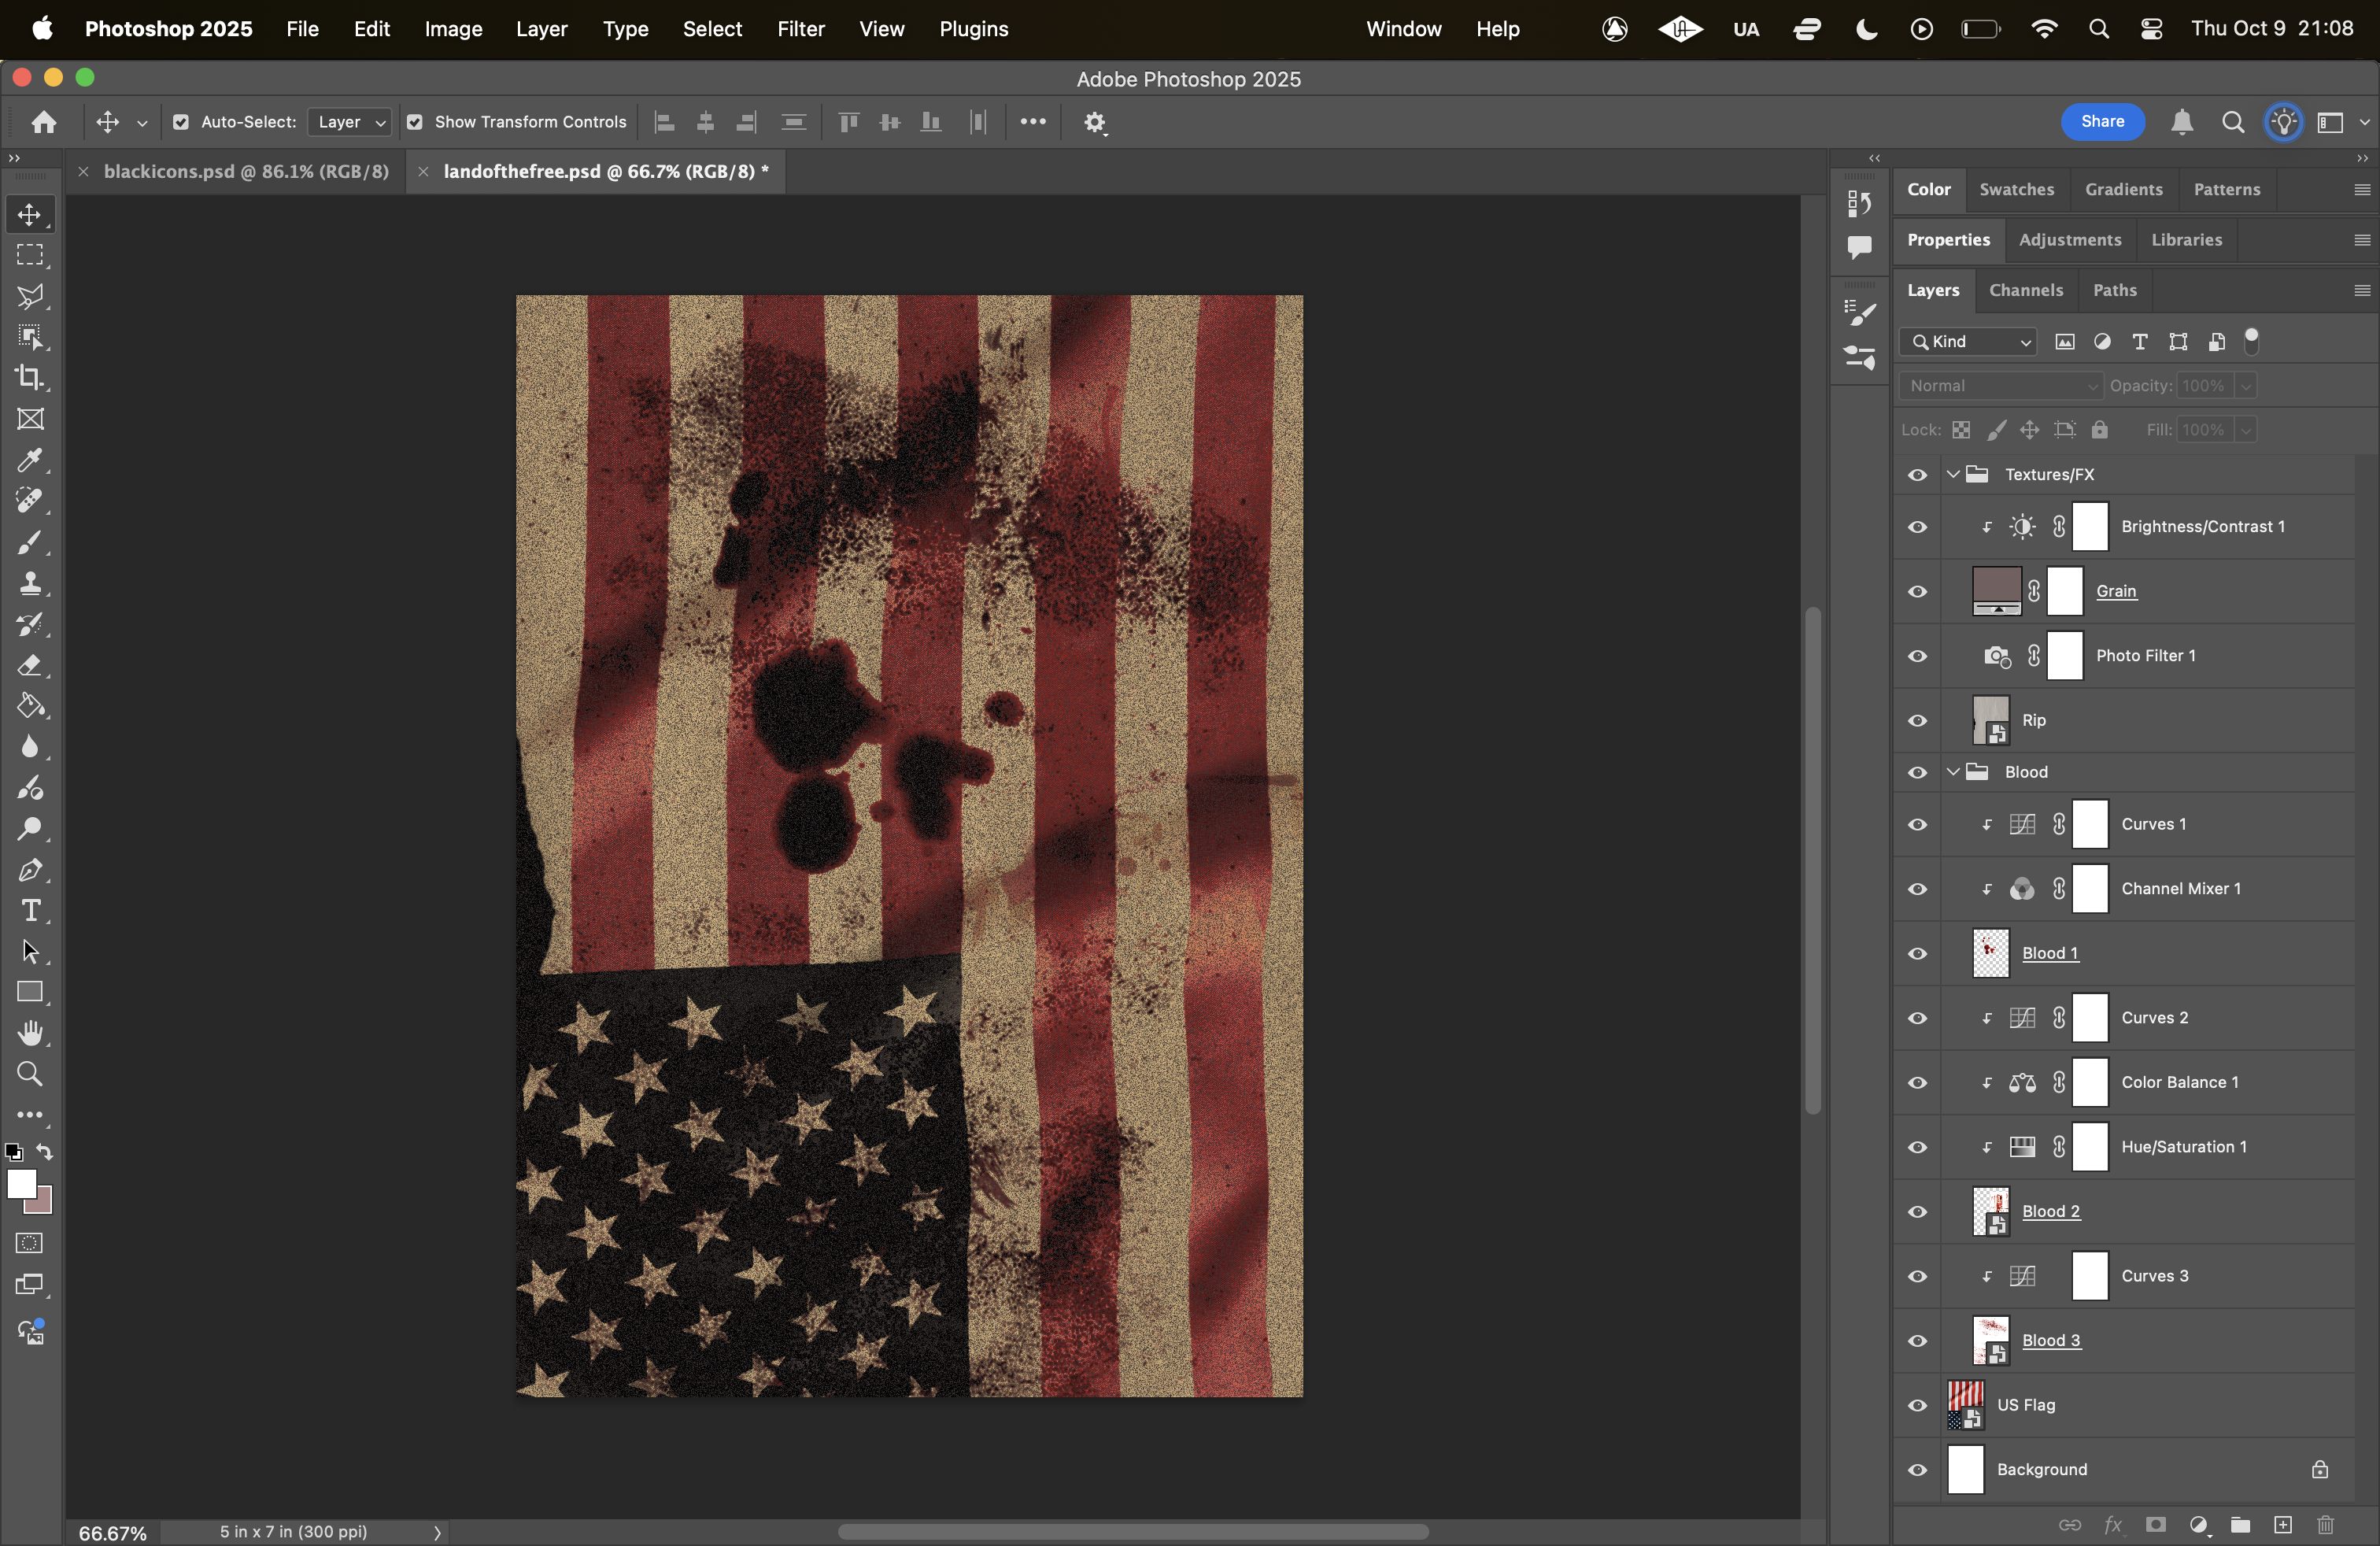Select the Type tool

coord(30,910)
